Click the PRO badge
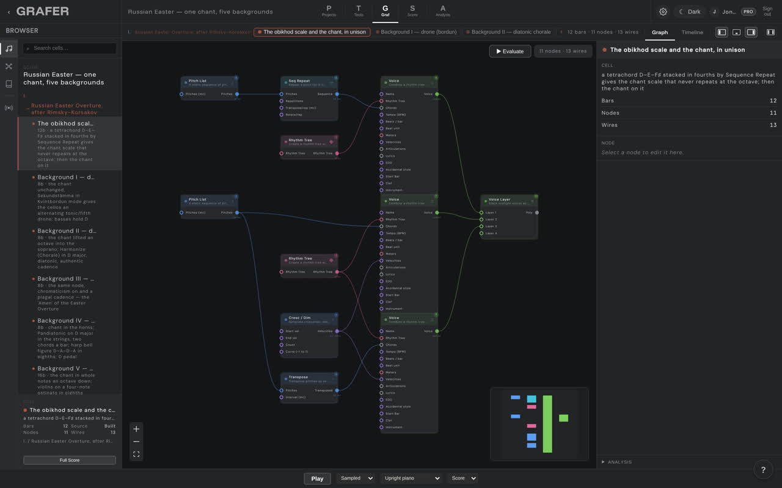The height and width of the screenshot is (488, 782). 748,12
